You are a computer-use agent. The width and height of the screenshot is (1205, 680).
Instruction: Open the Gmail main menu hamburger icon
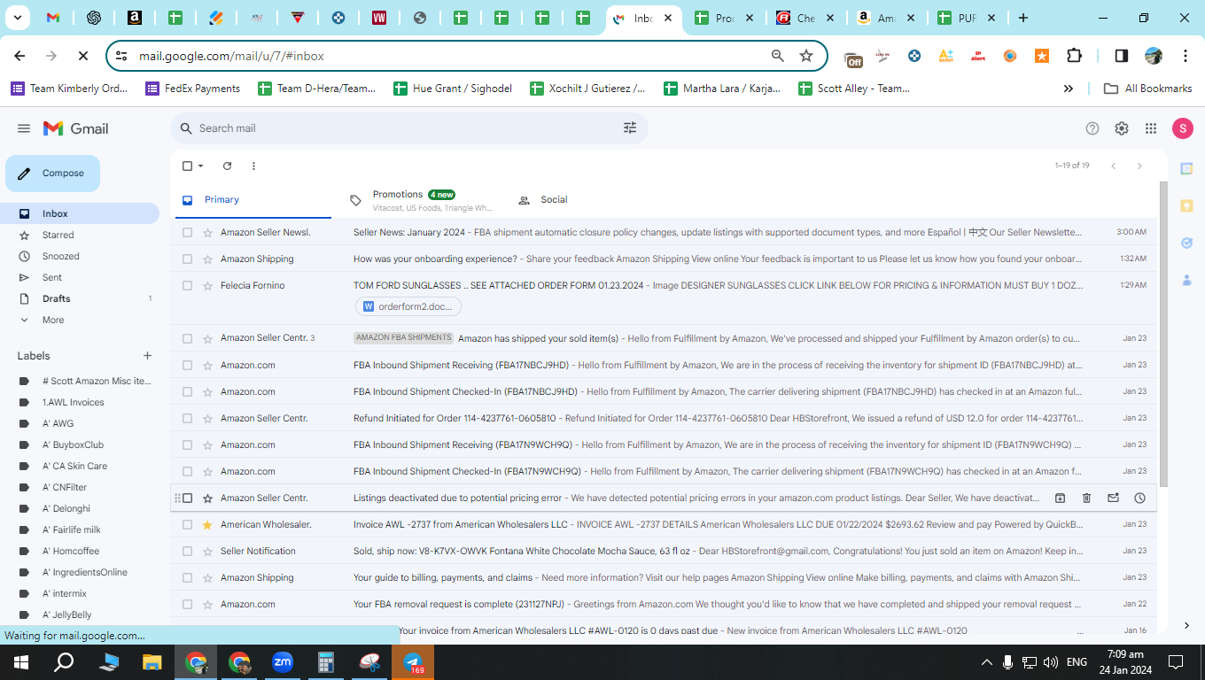point(24,128)
